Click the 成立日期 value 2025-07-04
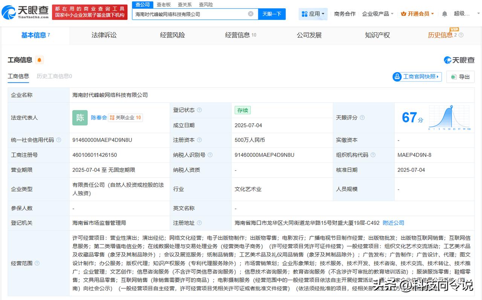 click(x=248, y=125)
